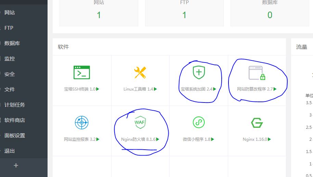Click play arrow next to 网站监控报表 3.2
The height and width of the screenshot is (177, 313).
(98, 139)
